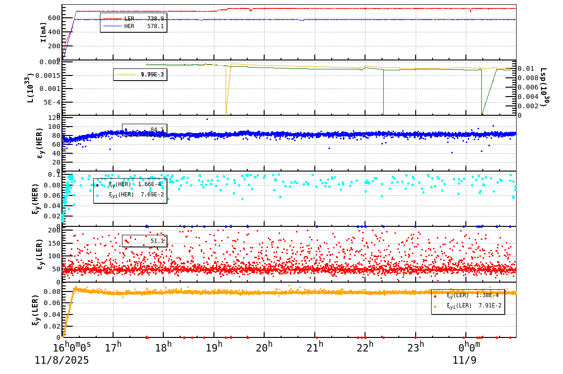Expand the luminosity legend showing 1.79E-3
563x374 pixels.
pyautogui.click(x=141, y=74)
